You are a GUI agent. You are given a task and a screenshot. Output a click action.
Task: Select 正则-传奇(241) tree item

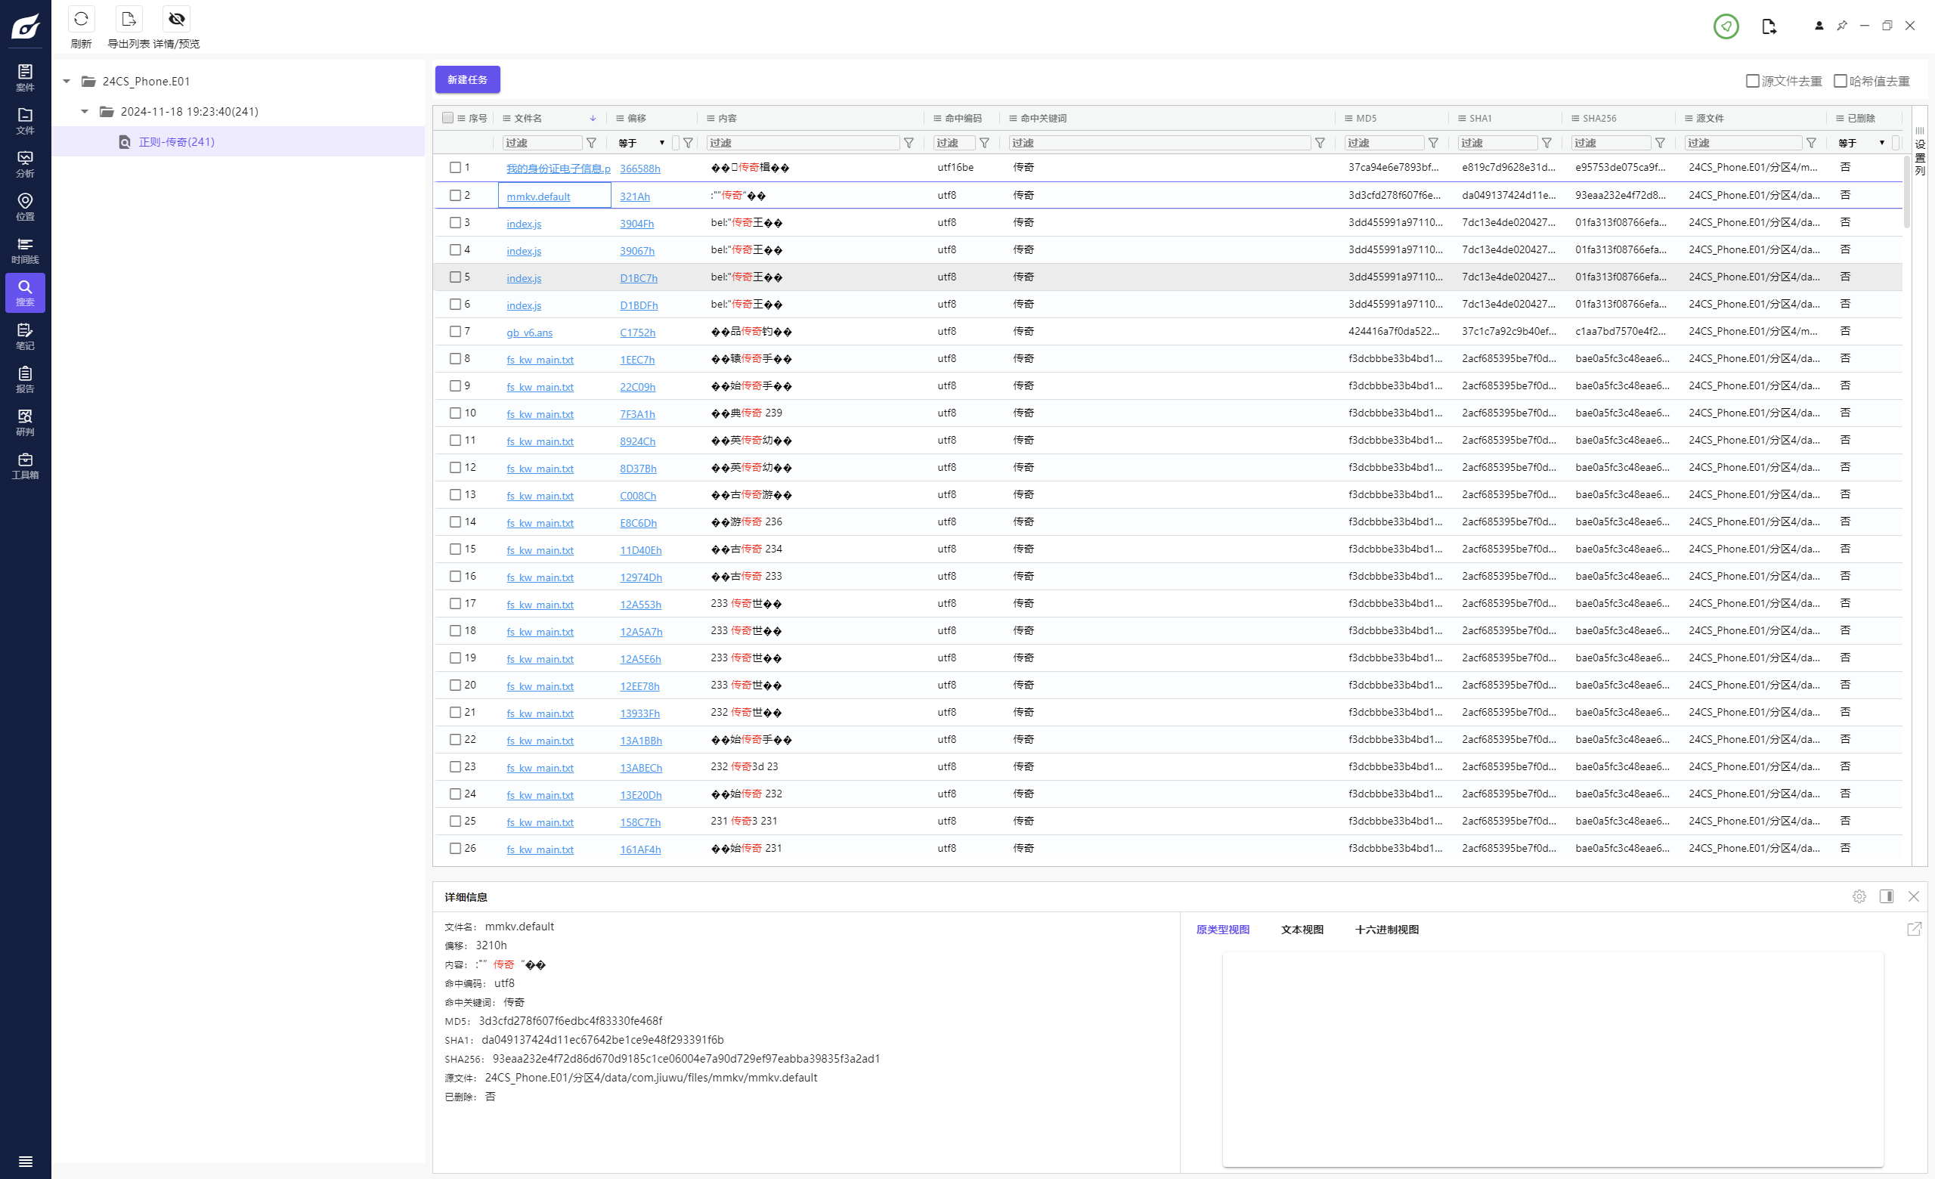pos(239,141)
